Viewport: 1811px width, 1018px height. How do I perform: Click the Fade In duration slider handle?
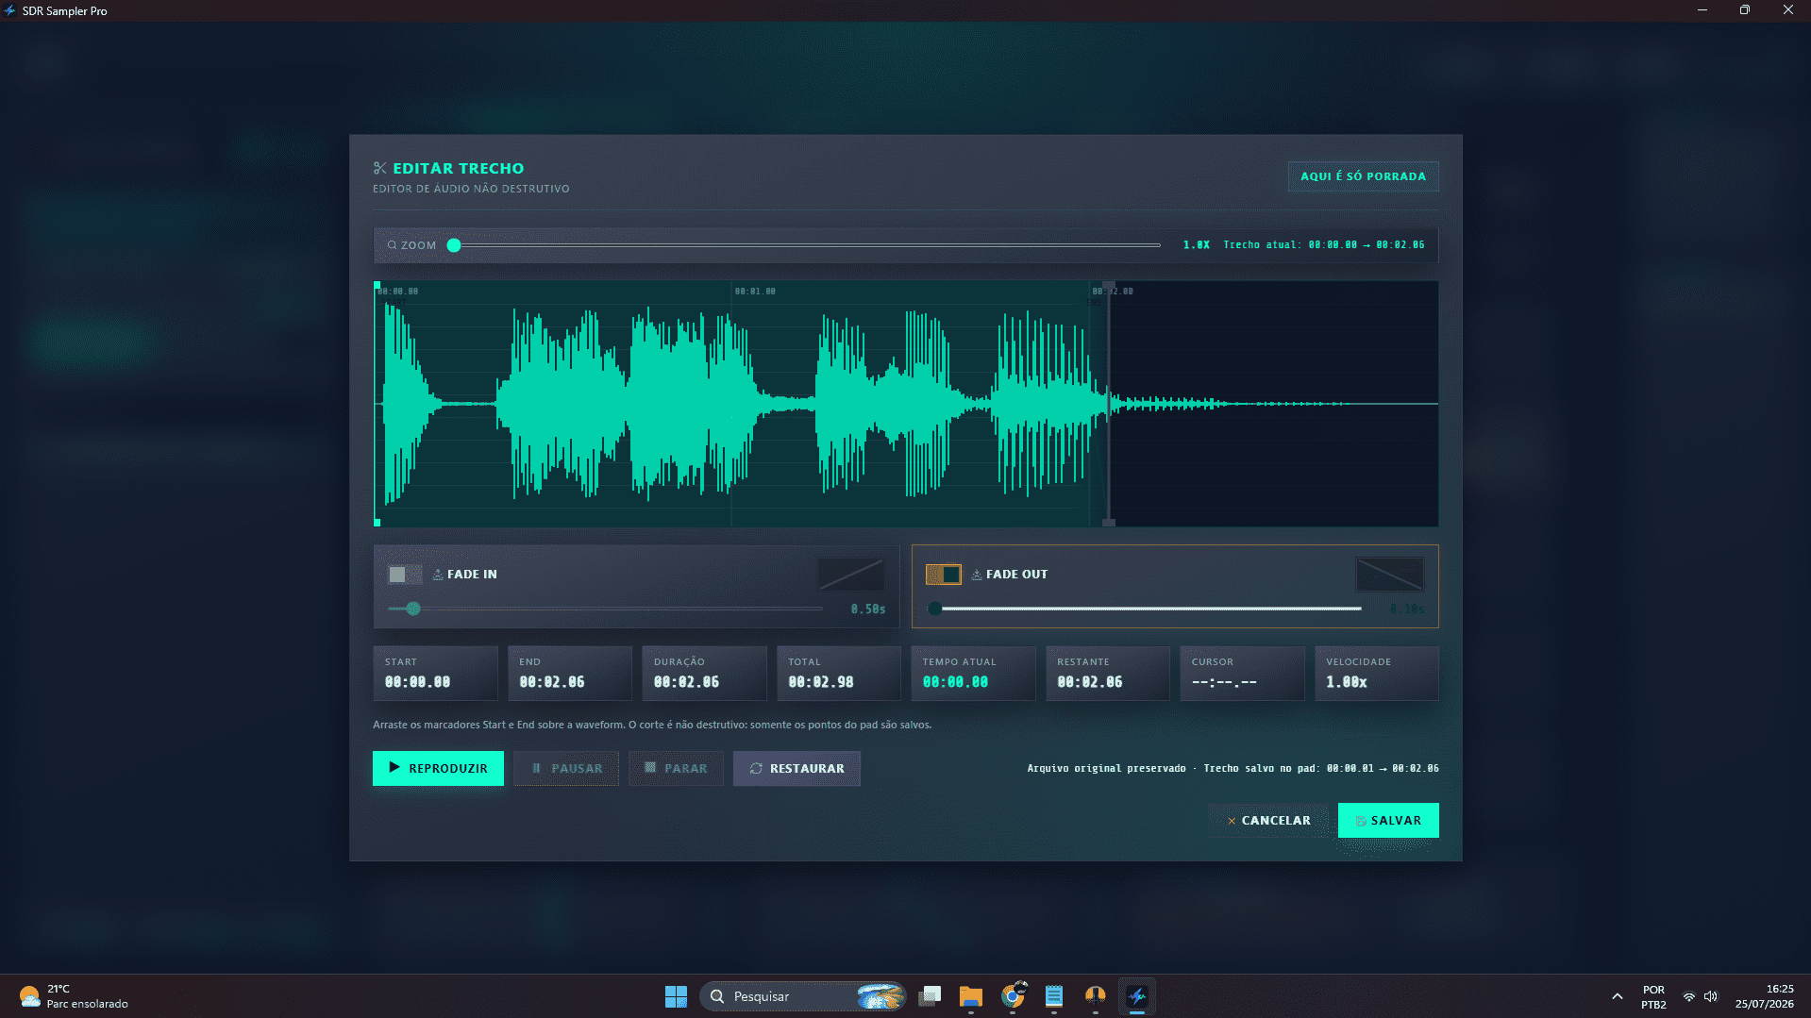[x=413, y=609]
